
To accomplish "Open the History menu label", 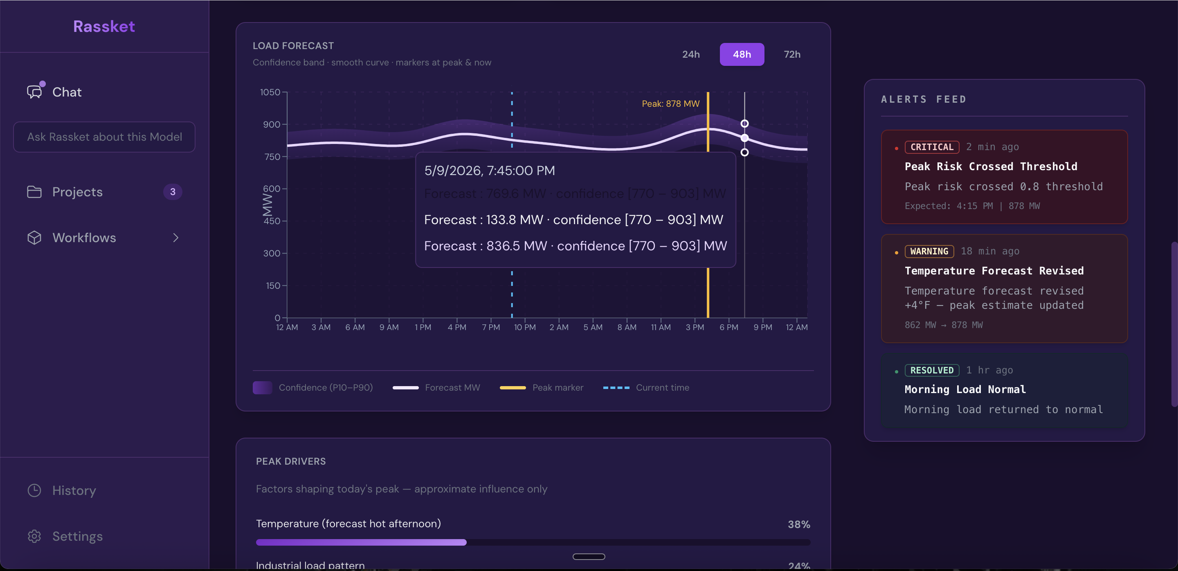I will 74,490.
